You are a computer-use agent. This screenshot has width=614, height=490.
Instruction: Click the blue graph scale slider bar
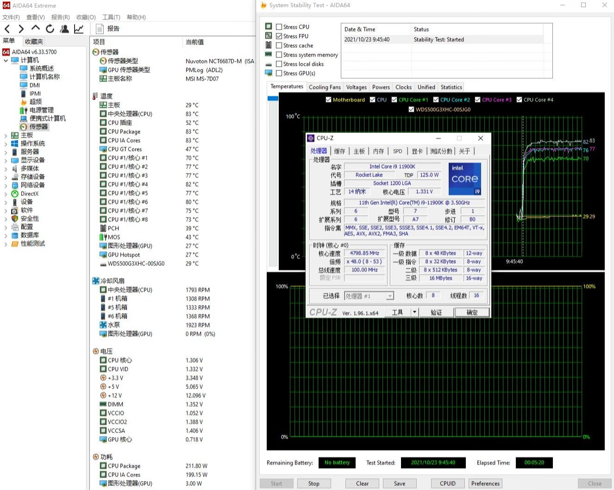click(x=273, y=98)
